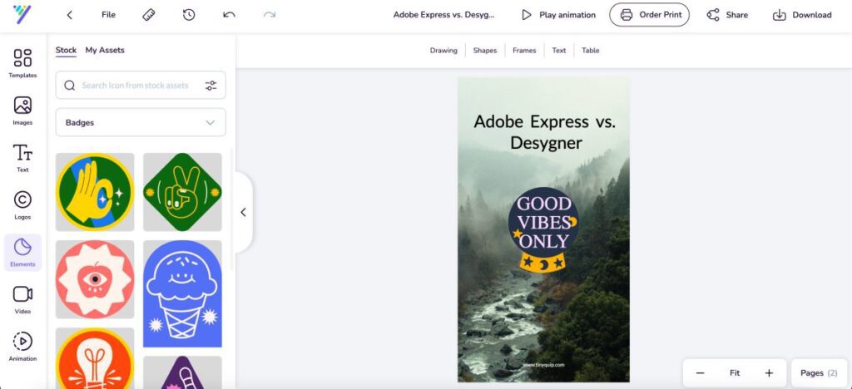
Task: Click the ruler icon in top bar
Action: coord(149,15)
